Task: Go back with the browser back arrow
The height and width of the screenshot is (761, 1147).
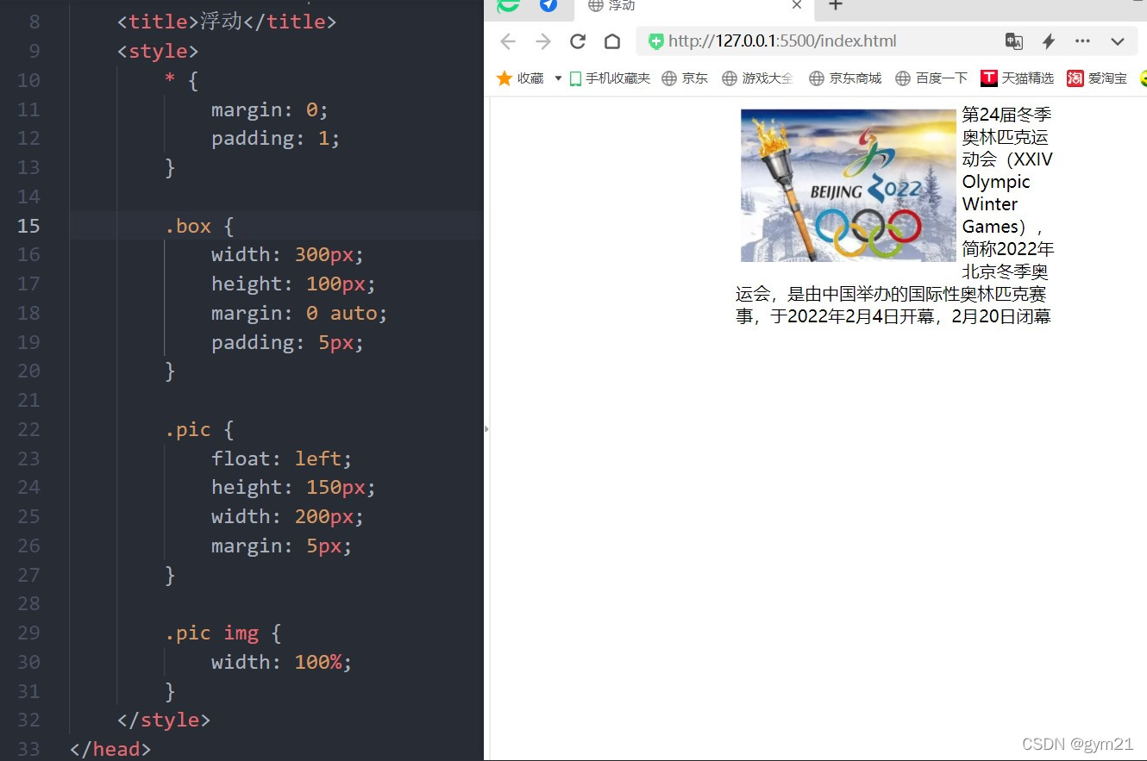Action: tap(507, 41)
